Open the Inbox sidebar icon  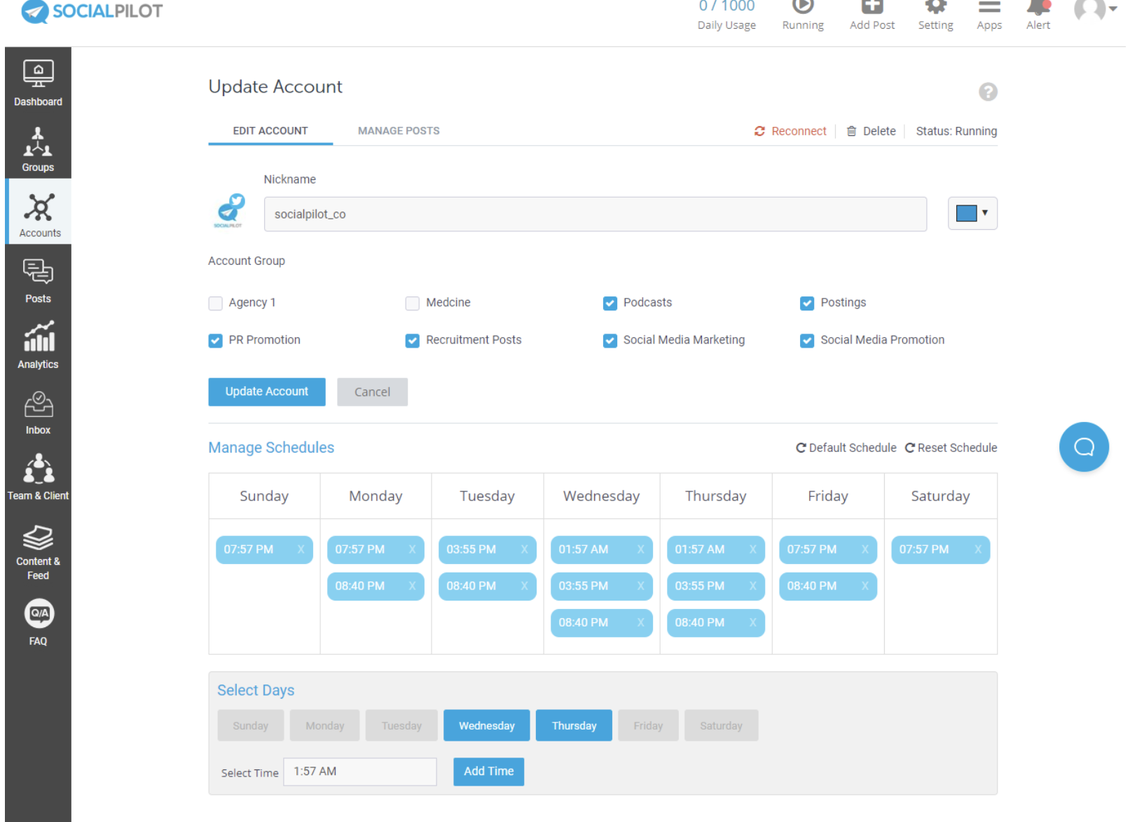click(x=38, y=413)
